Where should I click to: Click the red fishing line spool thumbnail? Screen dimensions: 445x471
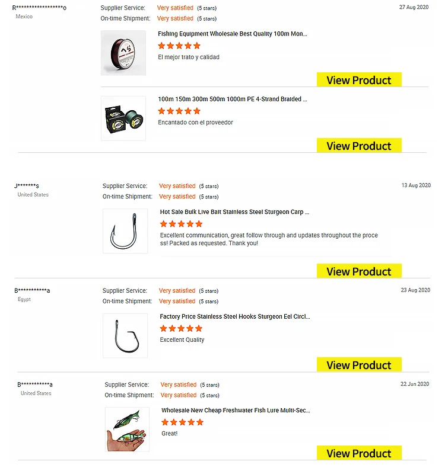pos(123,53)
